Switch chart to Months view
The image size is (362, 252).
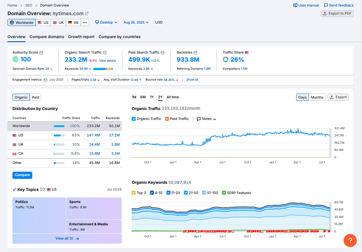pyautogui.click(x=317, y=97)
